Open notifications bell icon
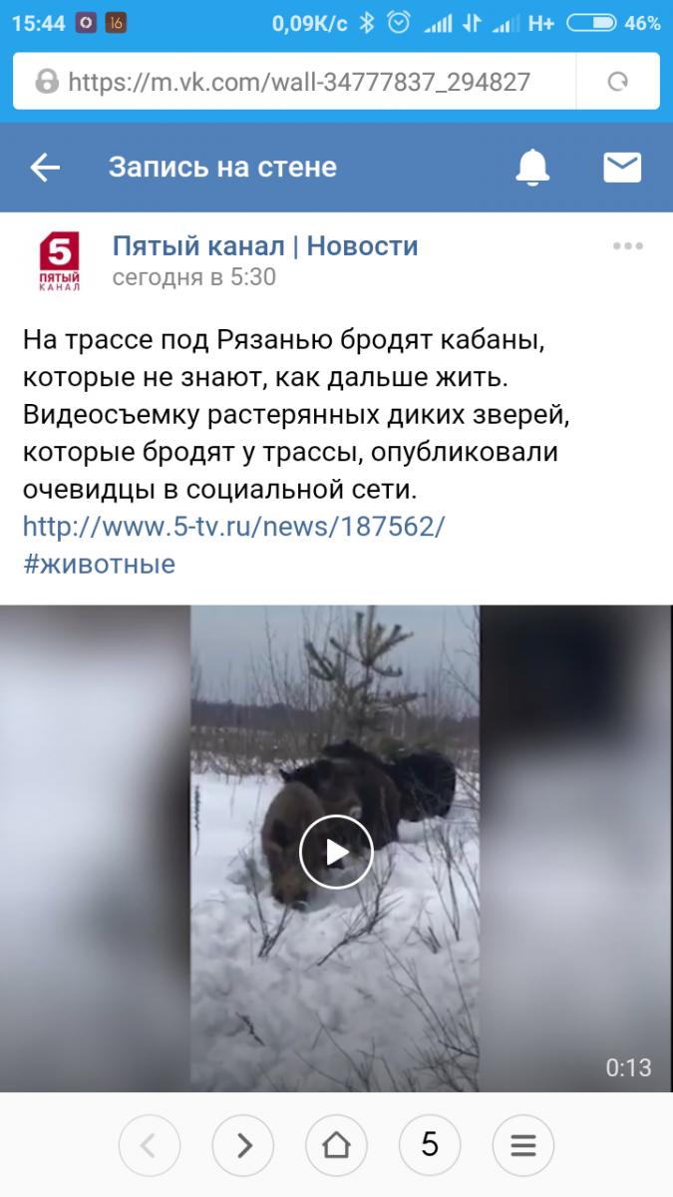Viewport: 673px width, 1197px height. (x=532, y=167)
